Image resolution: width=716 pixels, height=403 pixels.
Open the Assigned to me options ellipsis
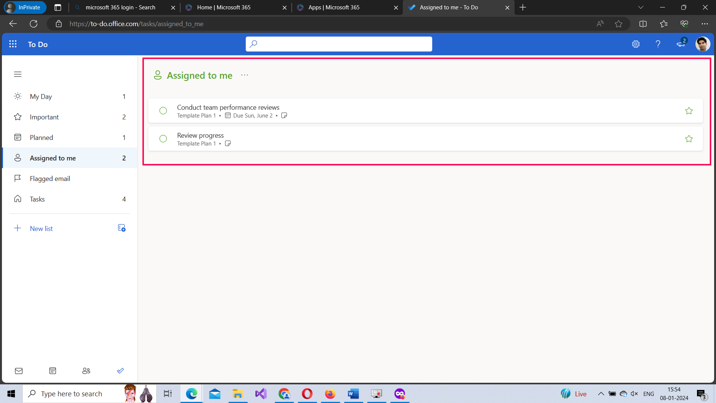(245, 75)
